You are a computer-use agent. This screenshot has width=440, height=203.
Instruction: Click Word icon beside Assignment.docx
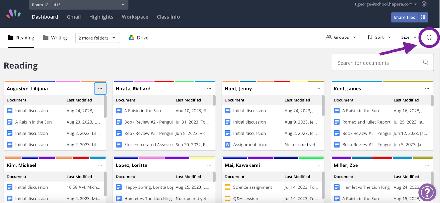228,144
